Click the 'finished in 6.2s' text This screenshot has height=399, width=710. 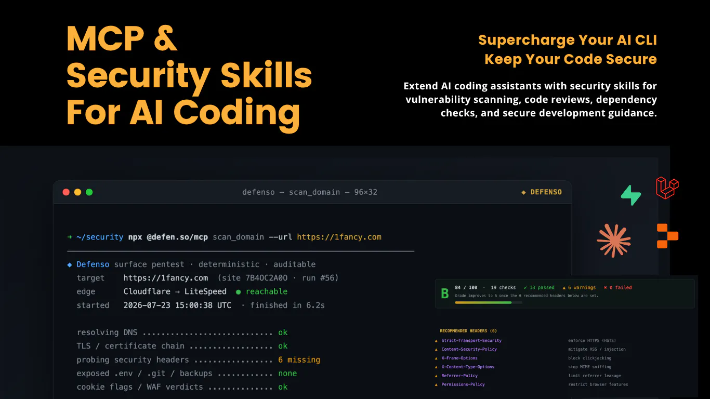coord(287,305)
